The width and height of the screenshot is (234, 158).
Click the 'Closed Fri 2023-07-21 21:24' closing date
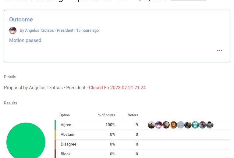point(117,88)
